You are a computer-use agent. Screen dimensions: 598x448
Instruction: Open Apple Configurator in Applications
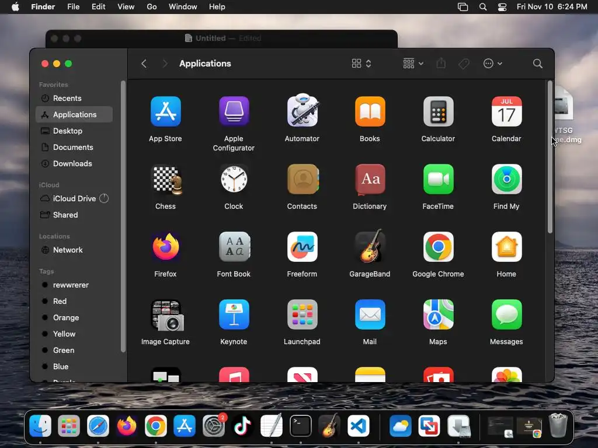coord(234,111)
